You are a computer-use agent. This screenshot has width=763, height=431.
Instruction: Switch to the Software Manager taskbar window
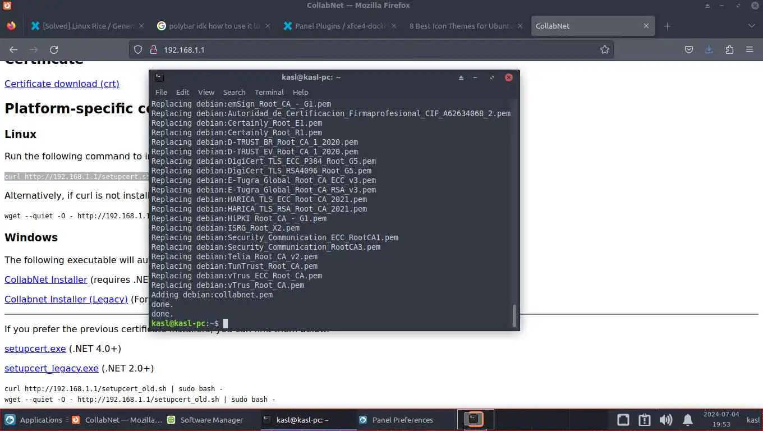pyautogui.click(x=205, y=420)
